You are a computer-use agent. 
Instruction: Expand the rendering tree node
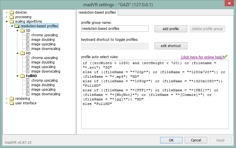pyautogui.click(x=7, y=99)
